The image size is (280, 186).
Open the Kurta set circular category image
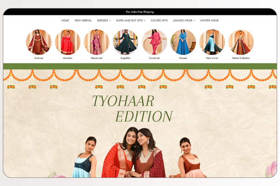click(39, 42)
